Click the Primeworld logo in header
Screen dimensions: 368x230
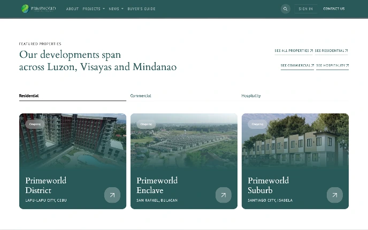(x=38, y=9)
